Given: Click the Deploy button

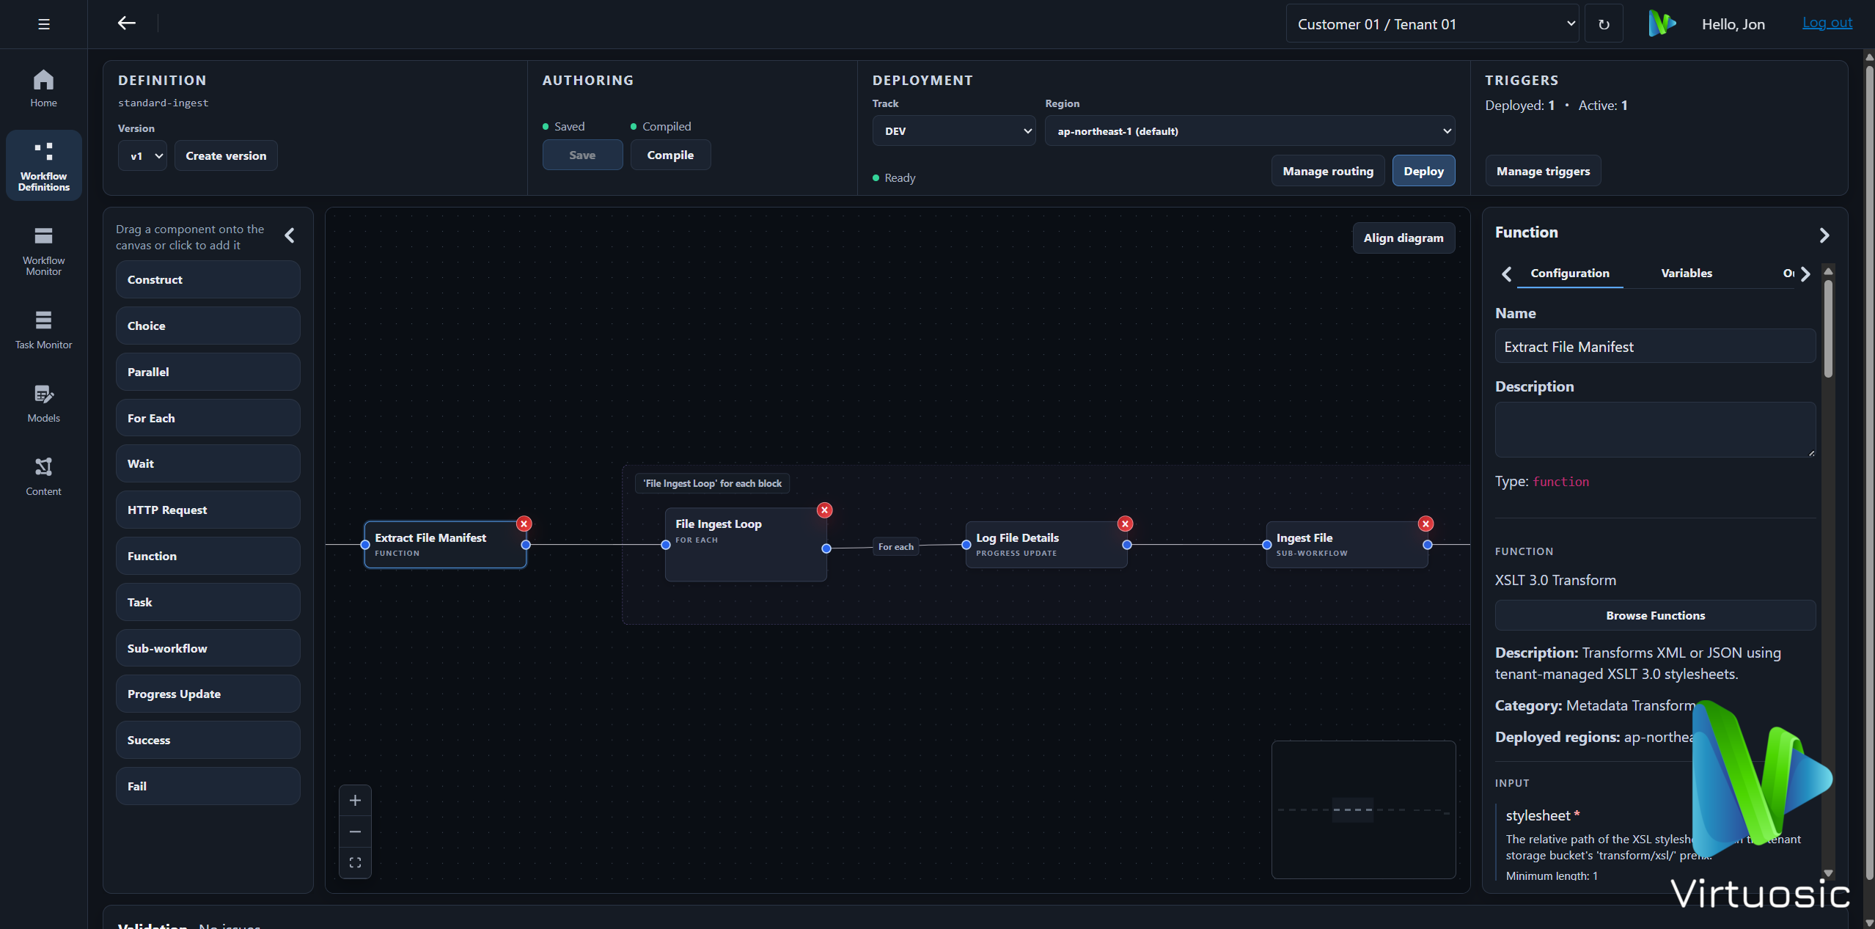Looking at the screenshot, I should click(x=1423, y=171).
